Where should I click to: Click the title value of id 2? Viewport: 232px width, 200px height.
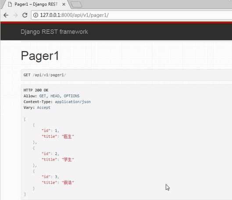pyautogui.click(x=68, y=160)
